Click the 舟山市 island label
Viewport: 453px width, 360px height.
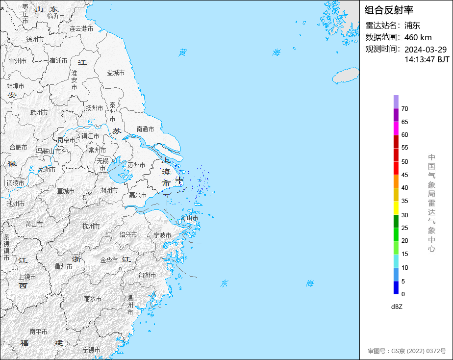coord(190,218)
